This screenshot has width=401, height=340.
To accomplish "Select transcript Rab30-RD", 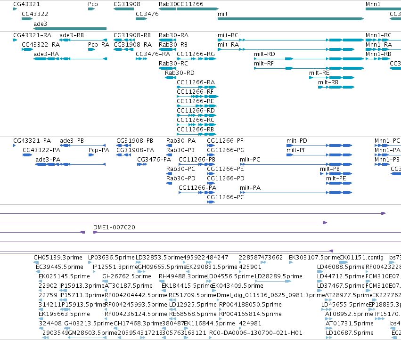I will (180, 73).
